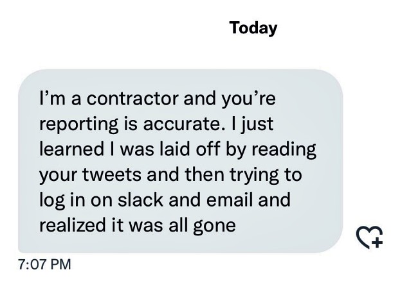Viewport: 418px width, 281px height.
Task: Click the word "realized" in the message
Action: [x=72, y=225]
